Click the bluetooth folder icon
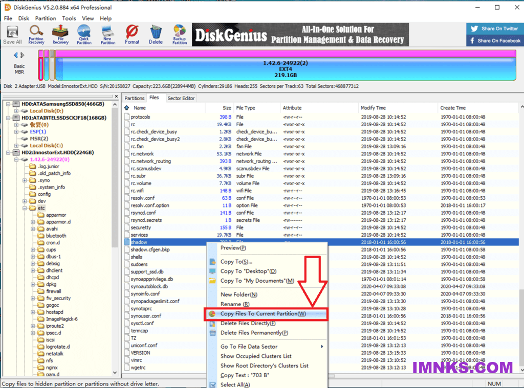 tap(41, 236)
